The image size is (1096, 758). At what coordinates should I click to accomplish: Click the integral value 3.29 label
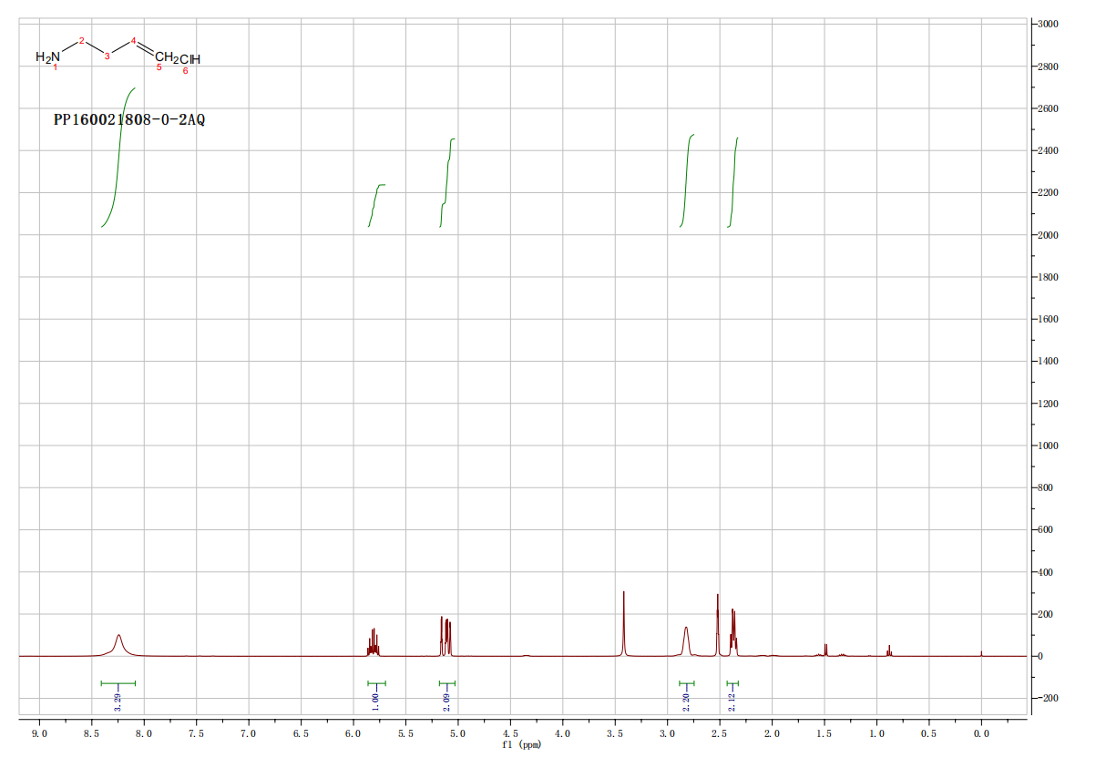point(118,702)
